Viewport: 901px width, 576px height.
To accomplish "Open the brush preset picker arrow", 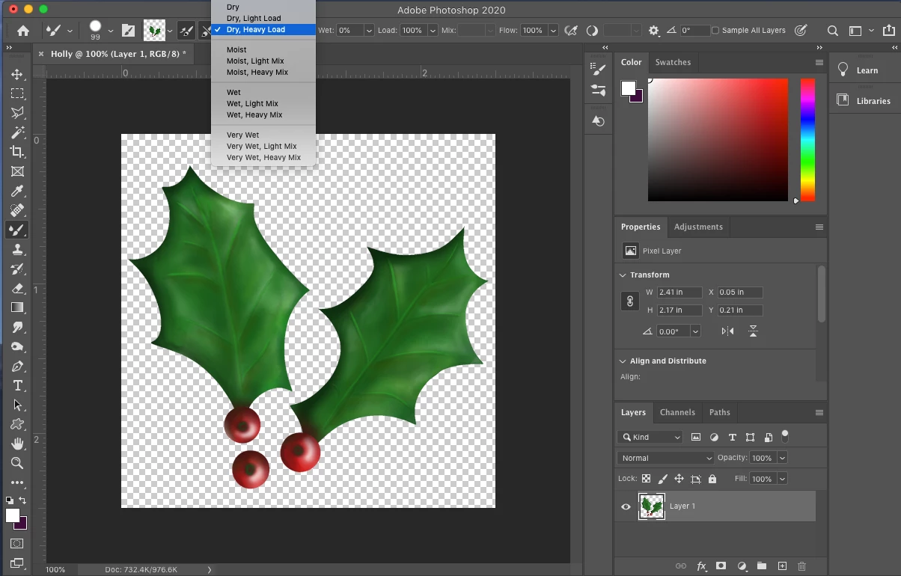I will pyautogui.click(x=110, y=31).
